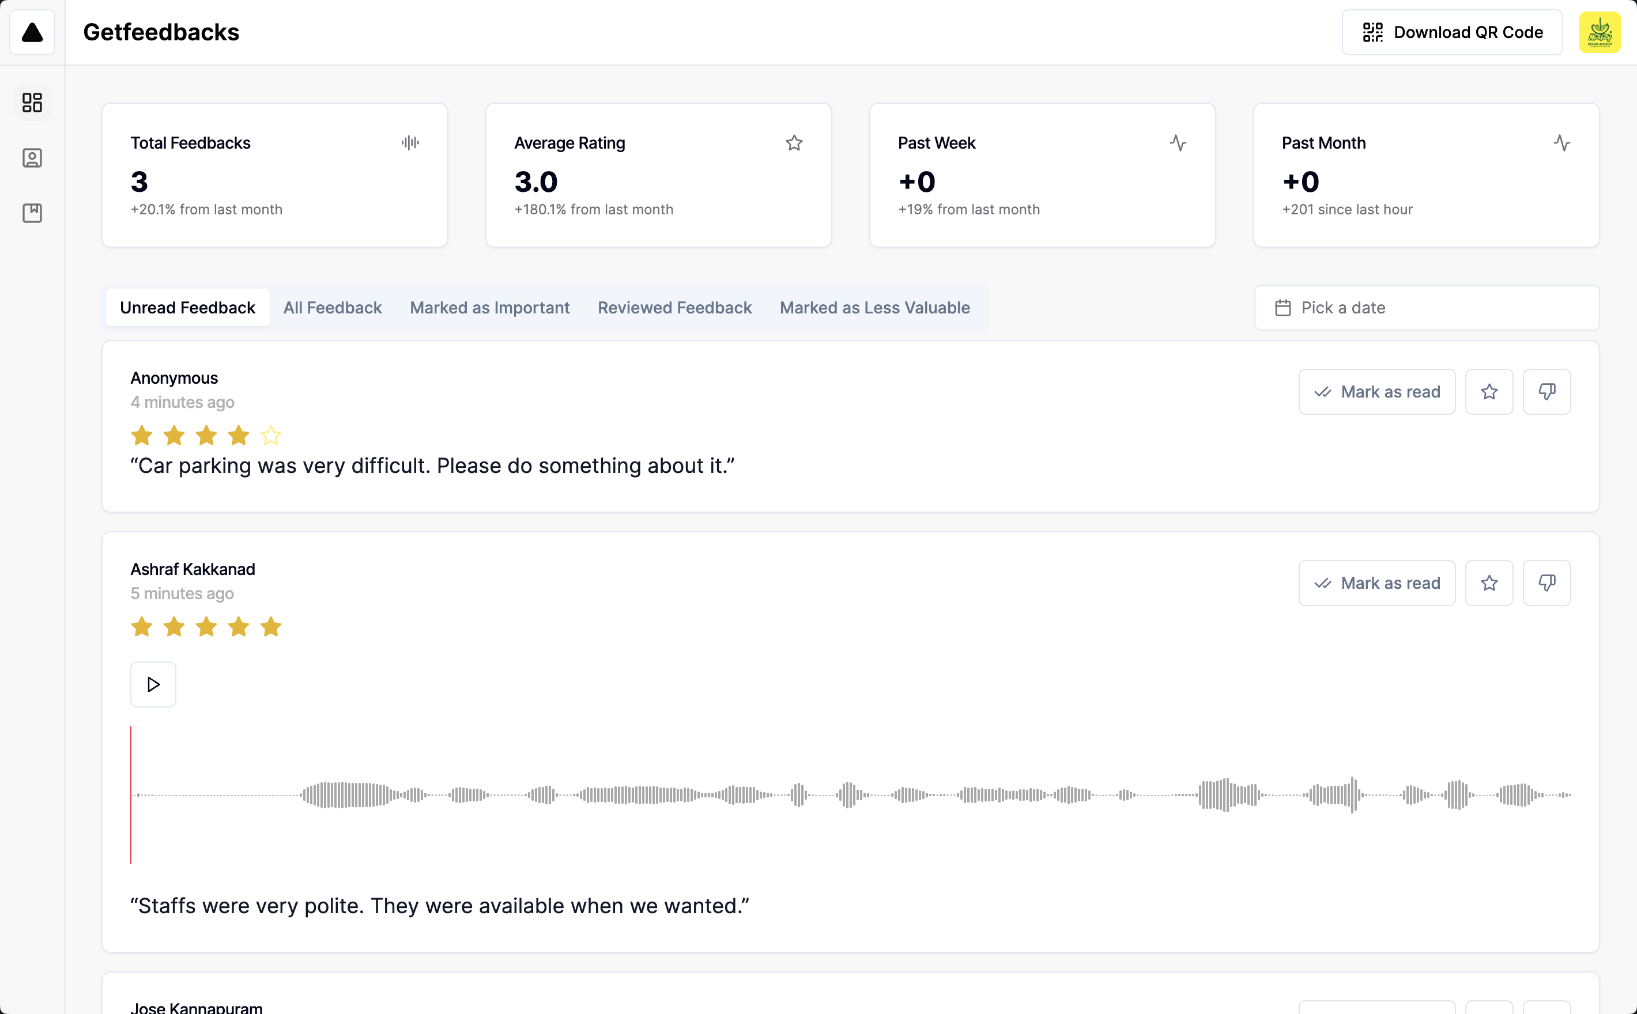The image size is (1637, 1014).
Task: Switch to the All Feedback tab
Action: coord(332,308)
